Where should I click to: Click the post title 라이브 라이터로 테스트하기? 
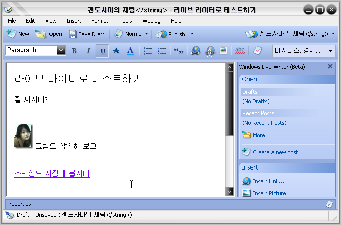pos(78,79)
